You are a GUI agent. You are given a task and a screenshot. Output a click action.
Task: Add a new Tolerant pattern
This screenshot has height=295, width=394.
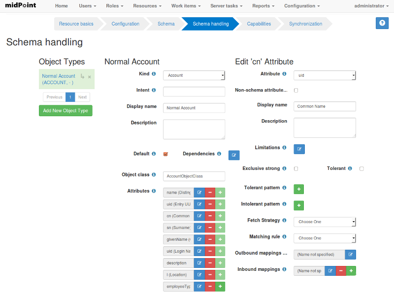(x=298, y=189)
